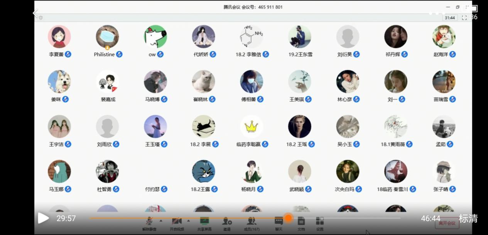
Task: Open the meeting settings icon (设置)
Action: (320, 221)
